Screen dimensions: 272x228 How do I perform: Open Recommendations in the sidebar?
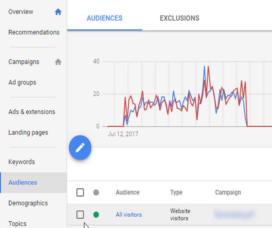pos(34,32)
